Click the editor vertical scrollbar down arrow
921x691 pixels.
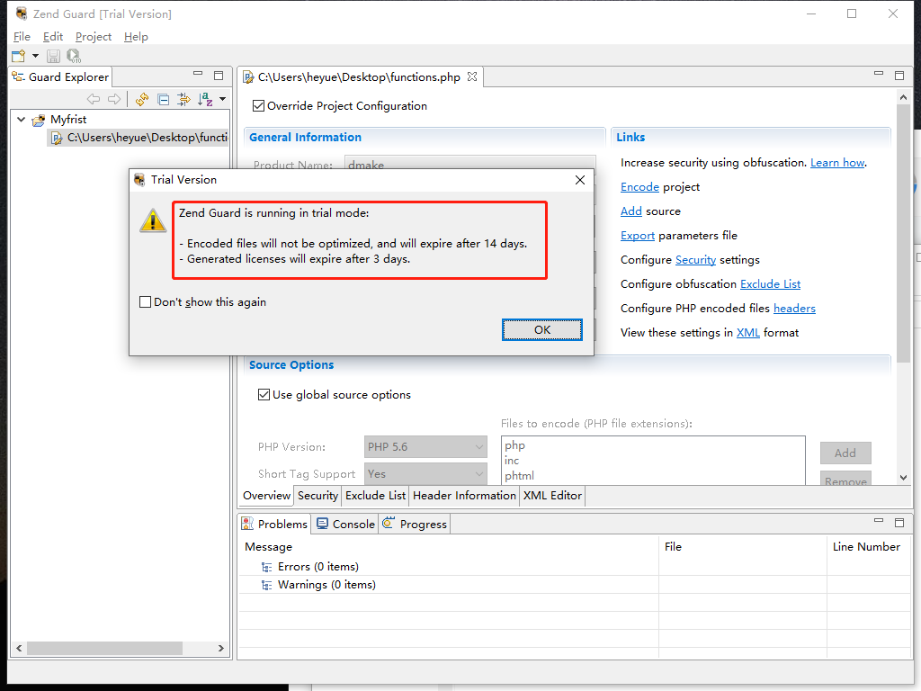[x=903, y=478]
